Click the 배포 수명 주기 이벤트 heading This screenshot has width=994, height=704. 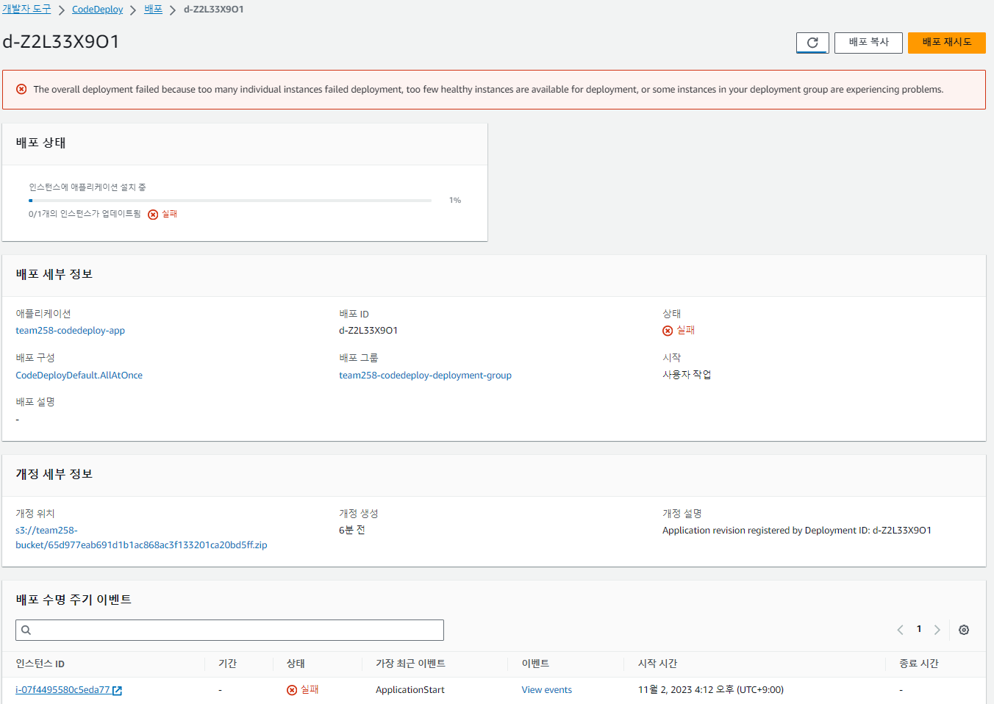[x=74, y=600]
